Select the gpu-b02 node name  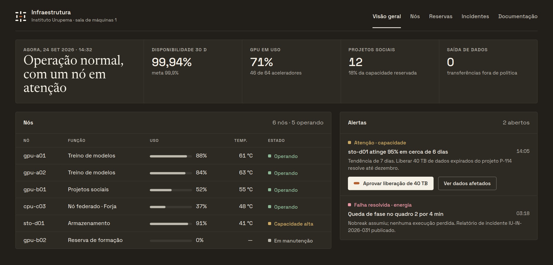pos(35,240)
